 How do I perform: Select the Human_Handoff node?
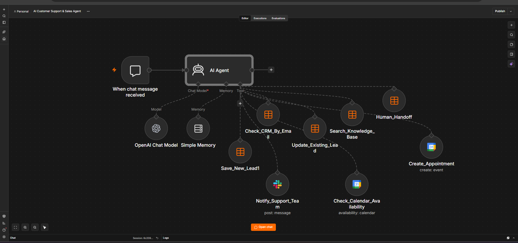(394, 101)
